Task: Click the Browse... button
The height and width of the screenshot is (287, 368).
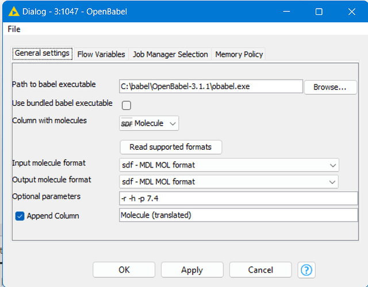Action: point(330,87)
